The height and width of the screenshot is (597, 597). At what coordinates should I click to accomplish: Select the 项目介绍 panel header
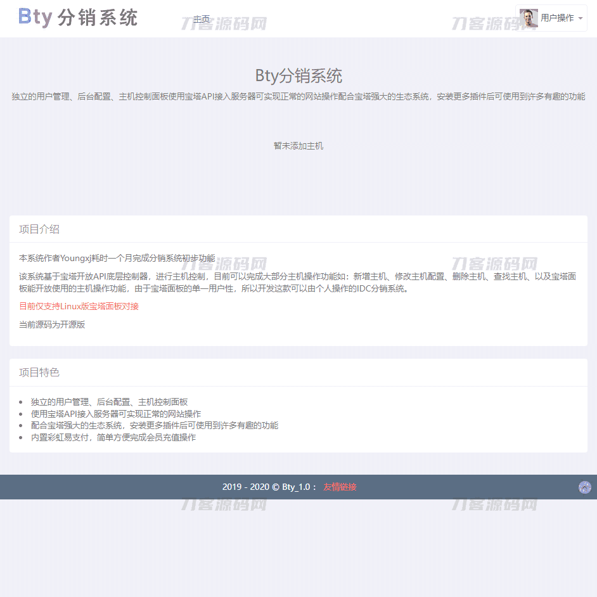(298, 229)
